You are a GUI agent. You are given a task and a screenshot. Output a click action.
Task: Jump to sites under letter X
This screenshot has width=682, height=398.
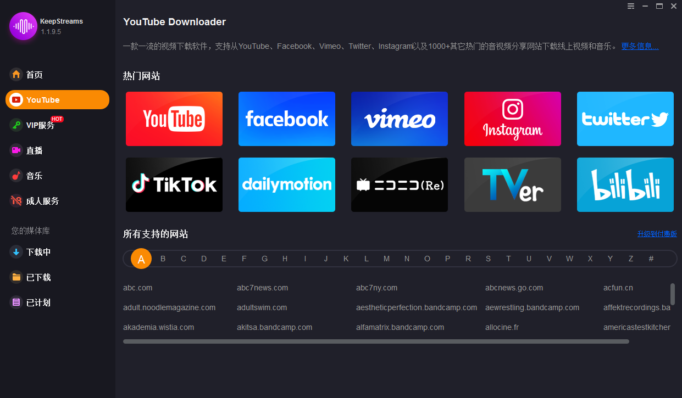click(x=590, y=259)
